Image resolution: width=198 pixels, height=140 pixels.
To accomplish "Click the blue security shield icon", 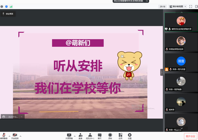I will coord(6,6).
